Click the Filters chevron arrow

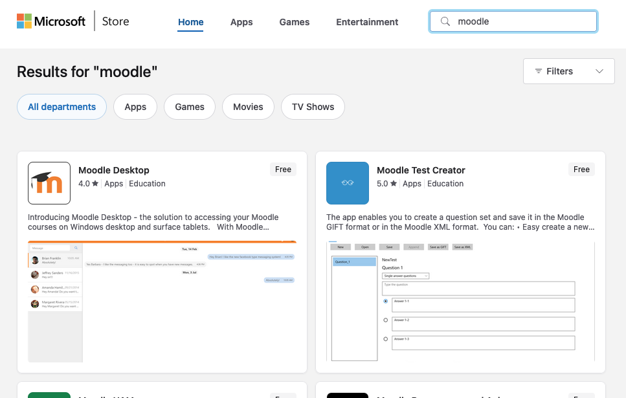click(599, 71)
